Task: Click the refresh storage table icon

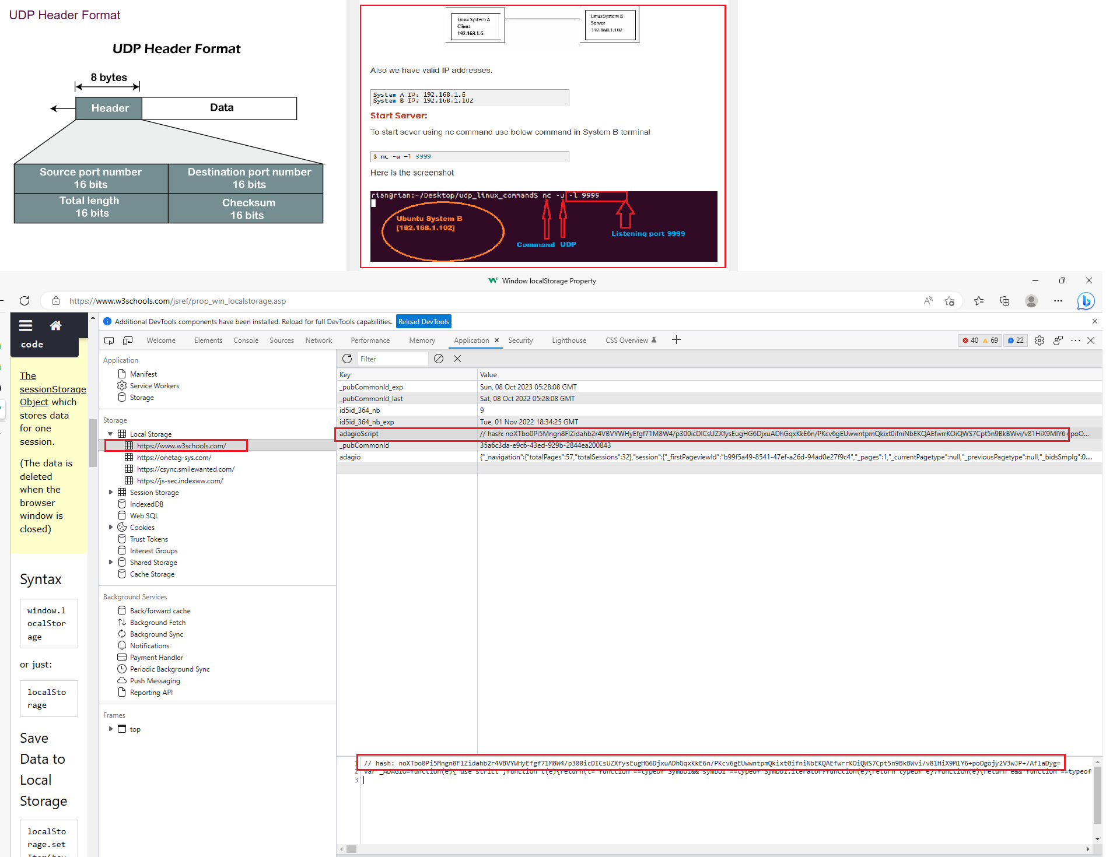Action: pos(347,359)
